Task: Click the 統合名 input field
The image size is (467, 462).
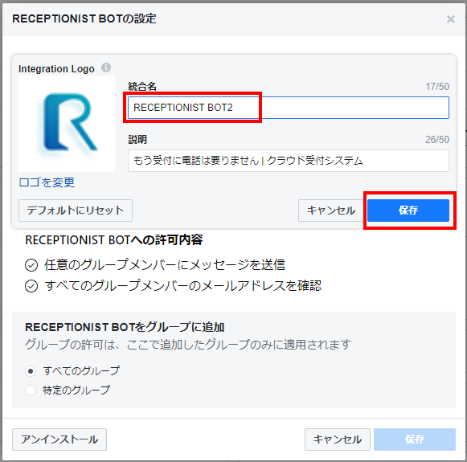Action: coord(289,108)
